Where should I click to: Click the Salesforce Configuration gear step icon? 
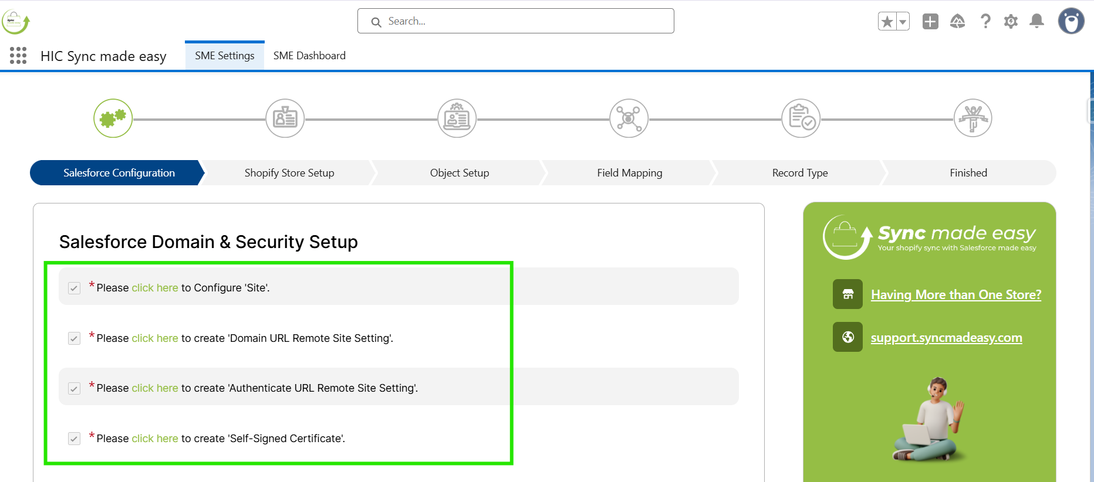pyautogui.click(x=113, y=118)
